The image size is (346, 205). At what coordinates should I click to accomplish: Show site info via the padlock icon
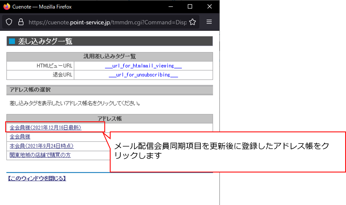pyautogui.click(x=21, y=22)
